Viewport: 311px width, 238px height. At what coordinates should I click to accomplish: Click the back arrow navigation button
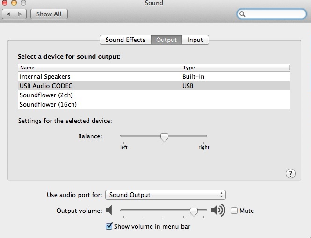(x=8, y=14)
